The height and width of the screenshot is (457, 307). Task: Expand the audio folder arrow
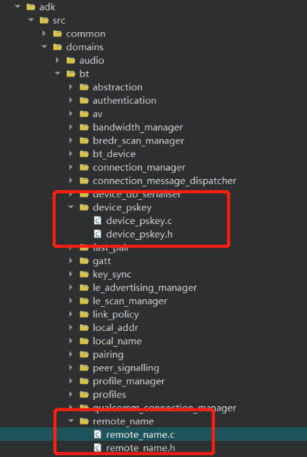58,60
